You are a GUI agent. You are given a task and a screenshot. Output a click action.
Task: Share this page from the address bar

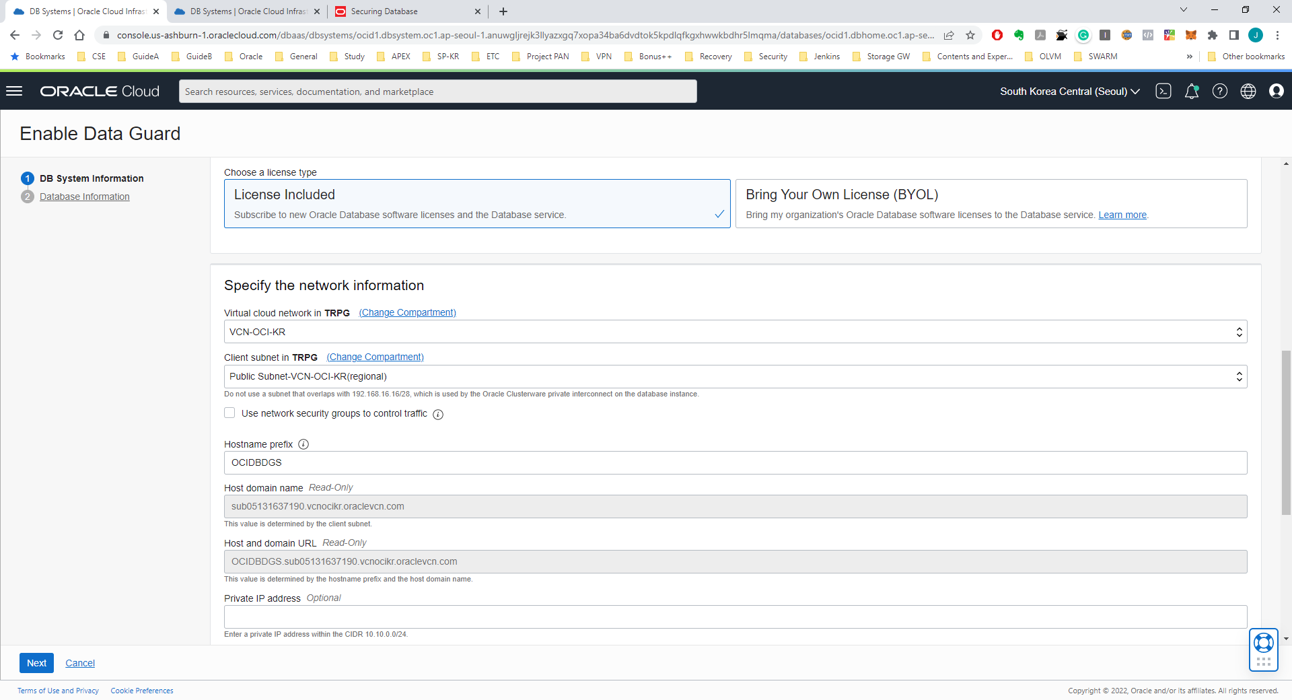pos(949,35)
